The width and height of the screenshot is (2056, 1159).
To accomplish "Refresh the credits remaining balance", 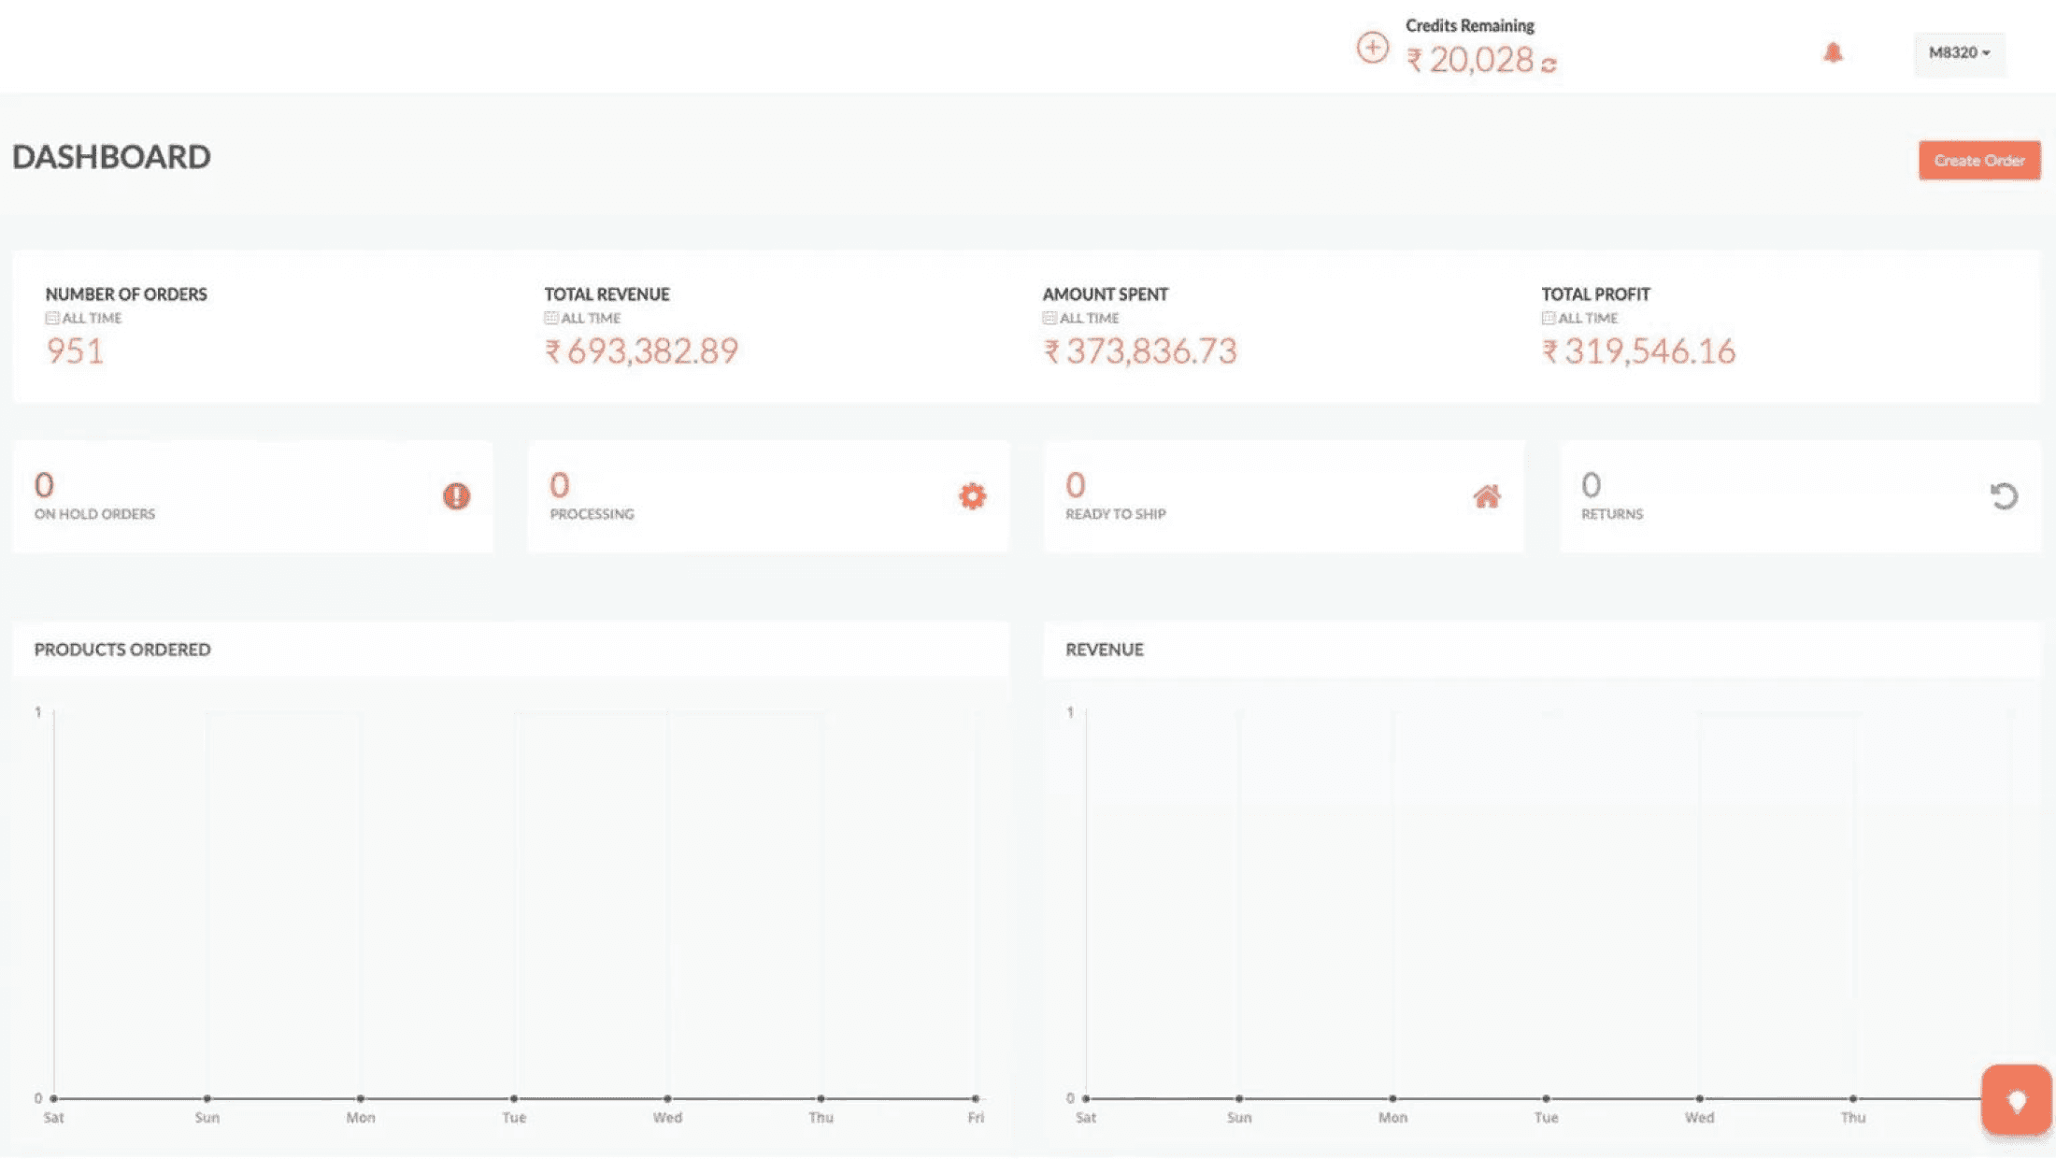I will [x=1549, y=64].
